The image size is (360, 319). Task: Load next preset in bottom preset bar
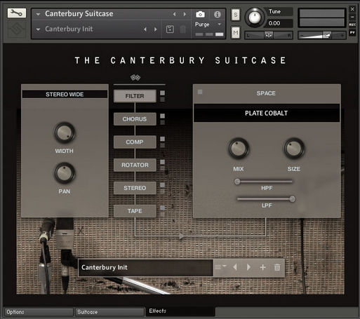(248, 267)
